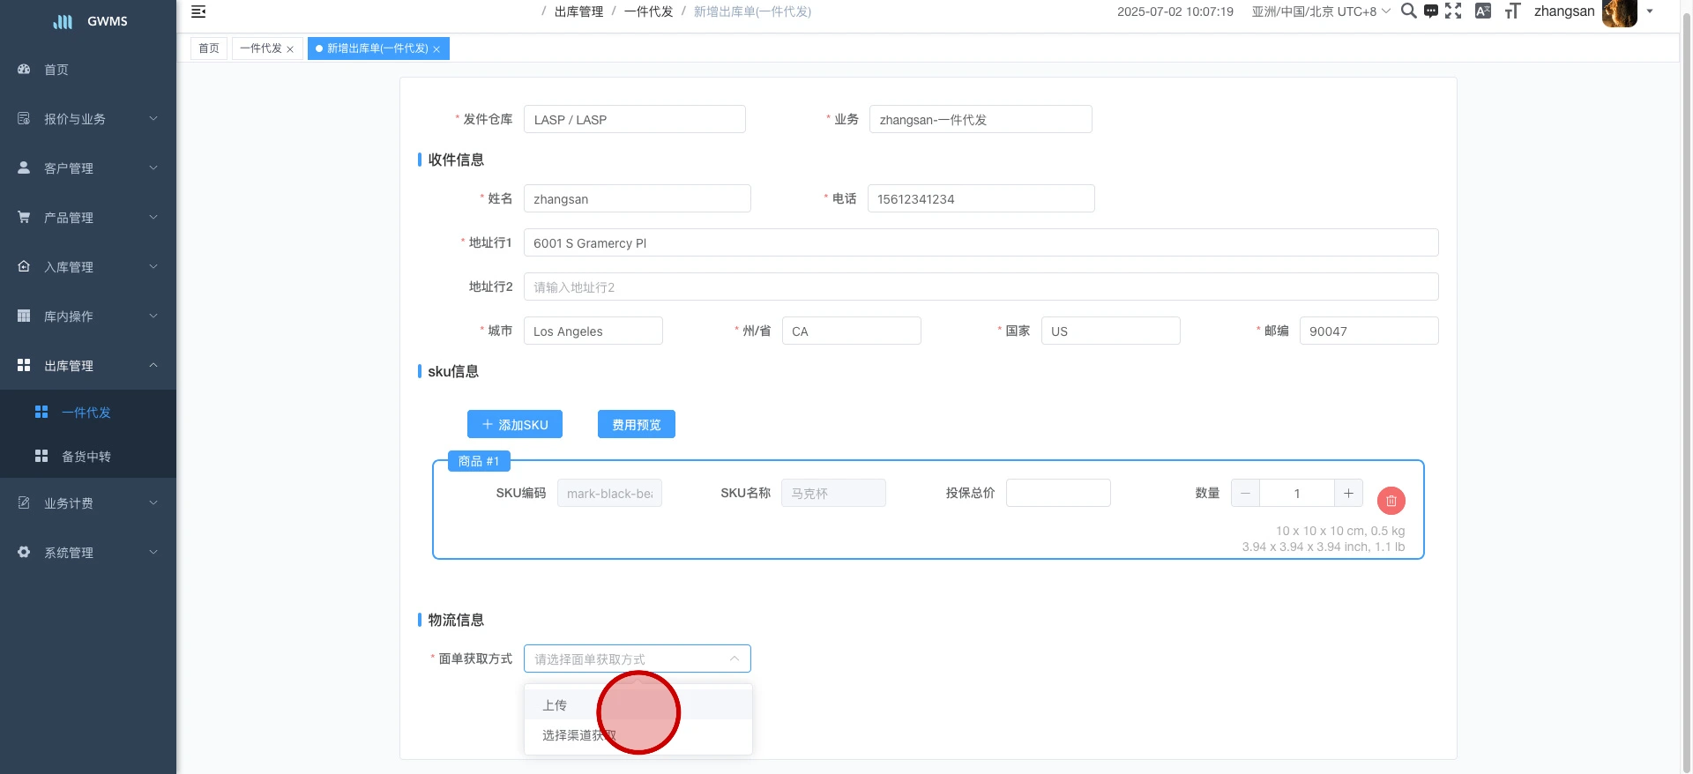Click the 地址行2 input field
This screenshot has height=774, width=1693.
point(981,287)
